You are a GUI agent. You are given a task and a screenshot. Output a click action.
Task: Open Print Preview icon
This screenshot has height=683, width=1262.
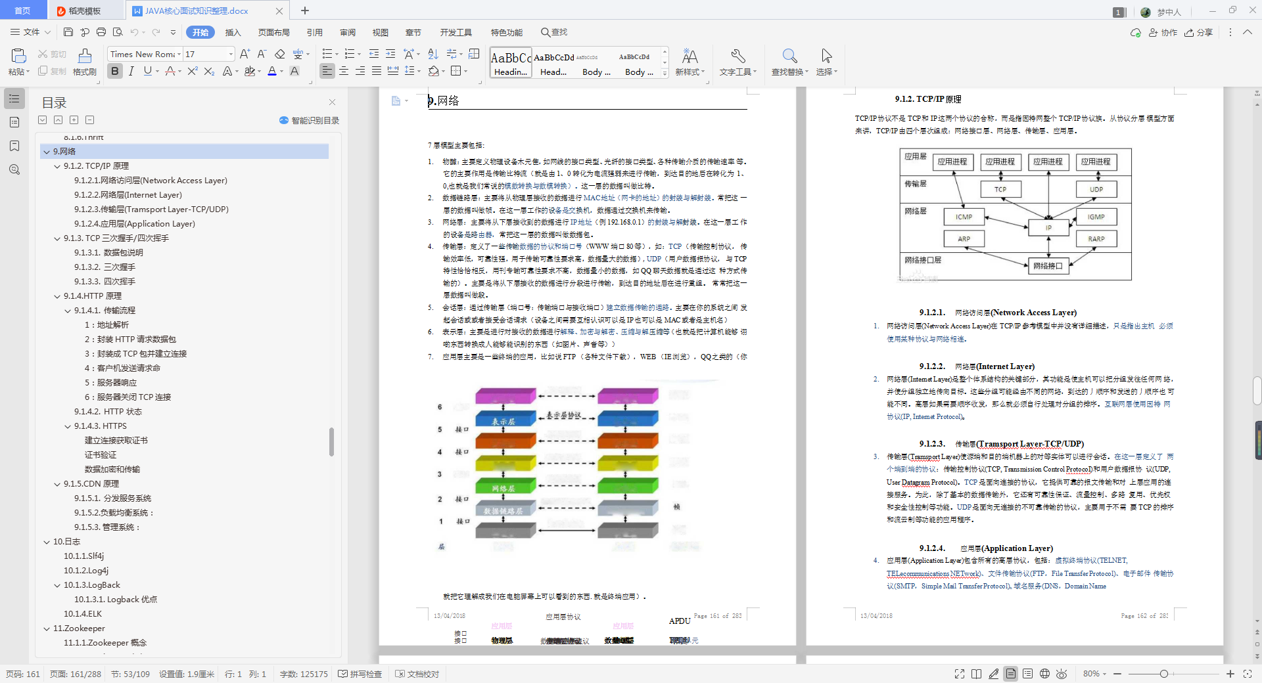pyautogui.click(x=118, y=32)
